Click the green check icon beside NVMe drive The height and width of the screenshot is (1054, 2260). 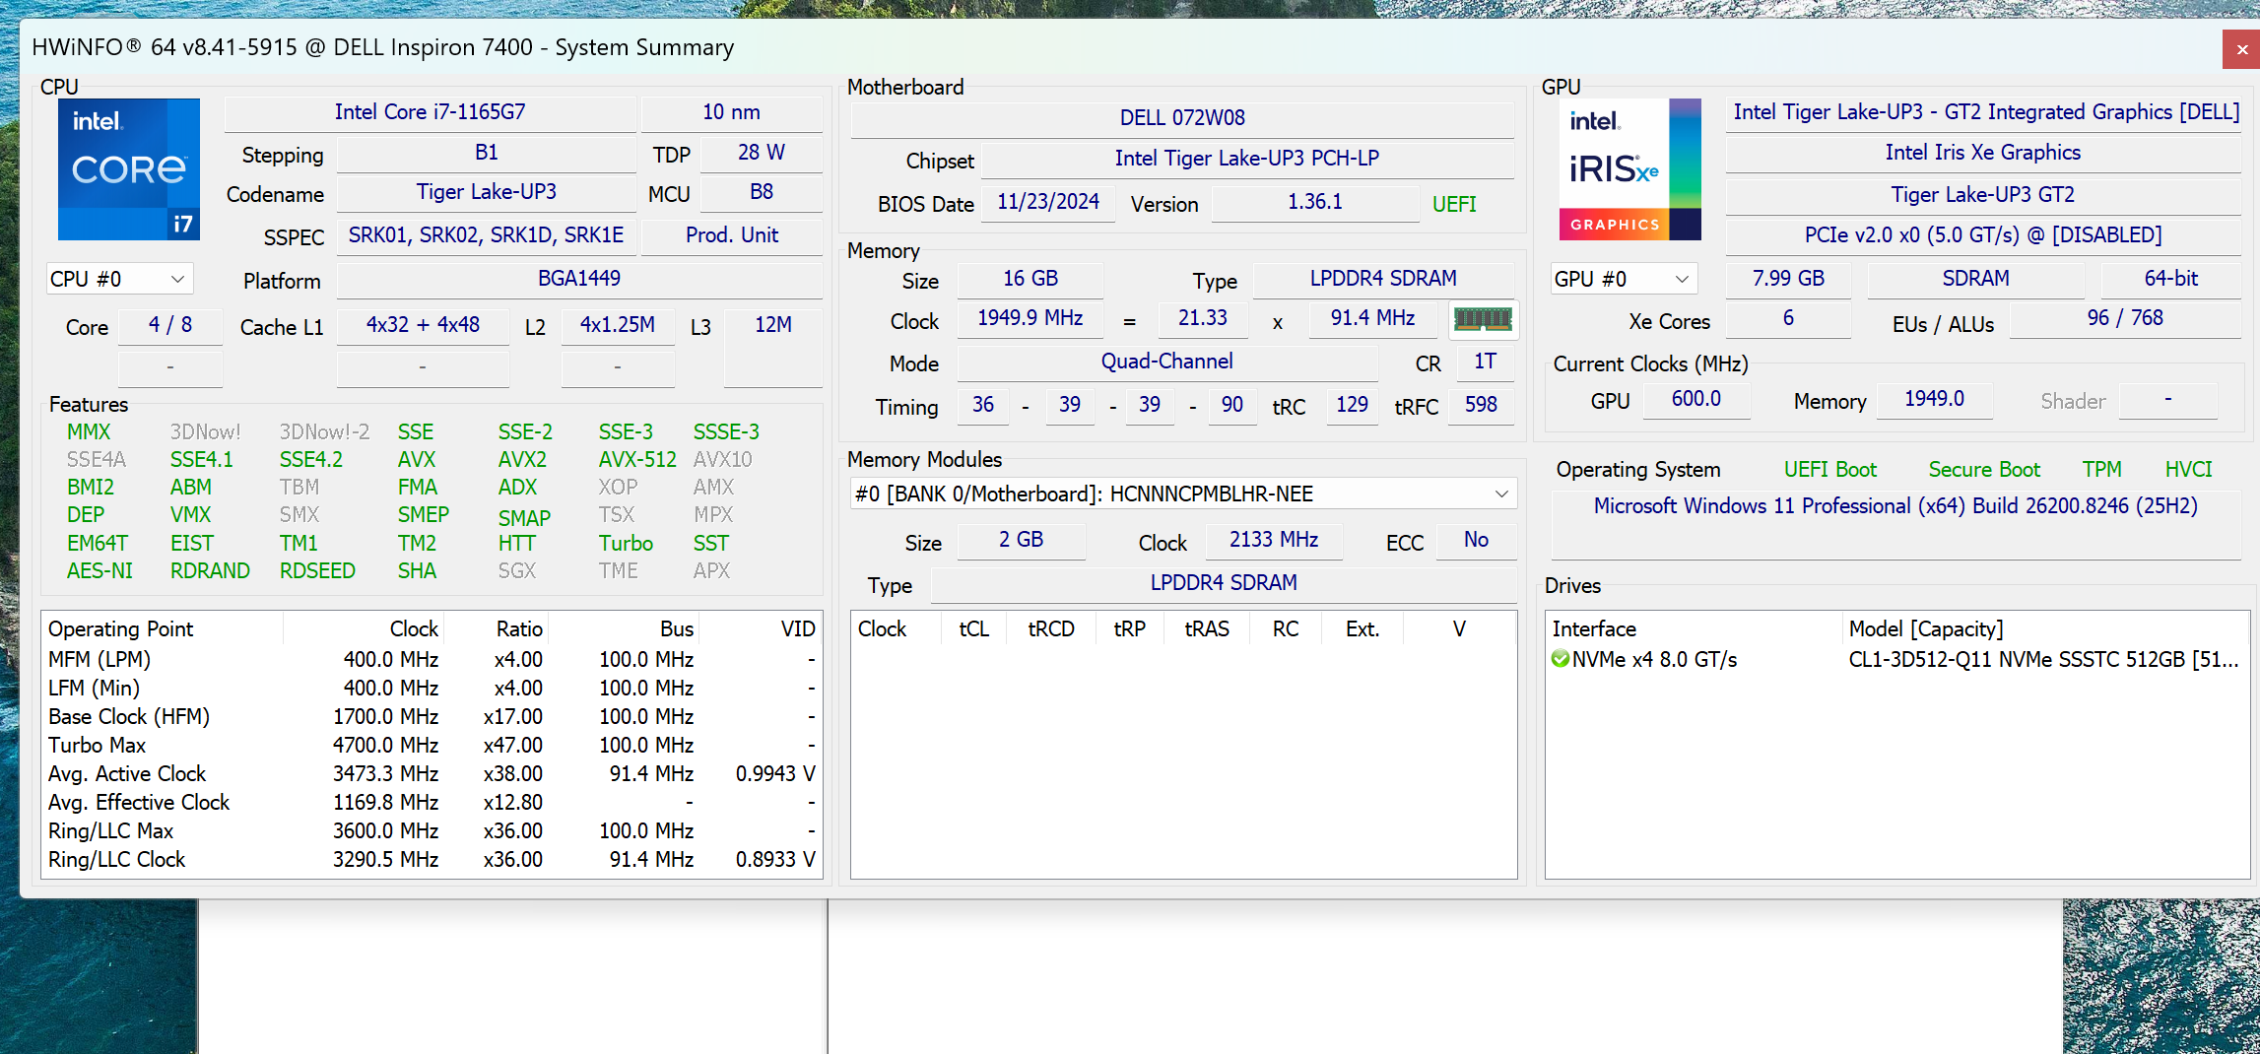(x=1560, y=659)
